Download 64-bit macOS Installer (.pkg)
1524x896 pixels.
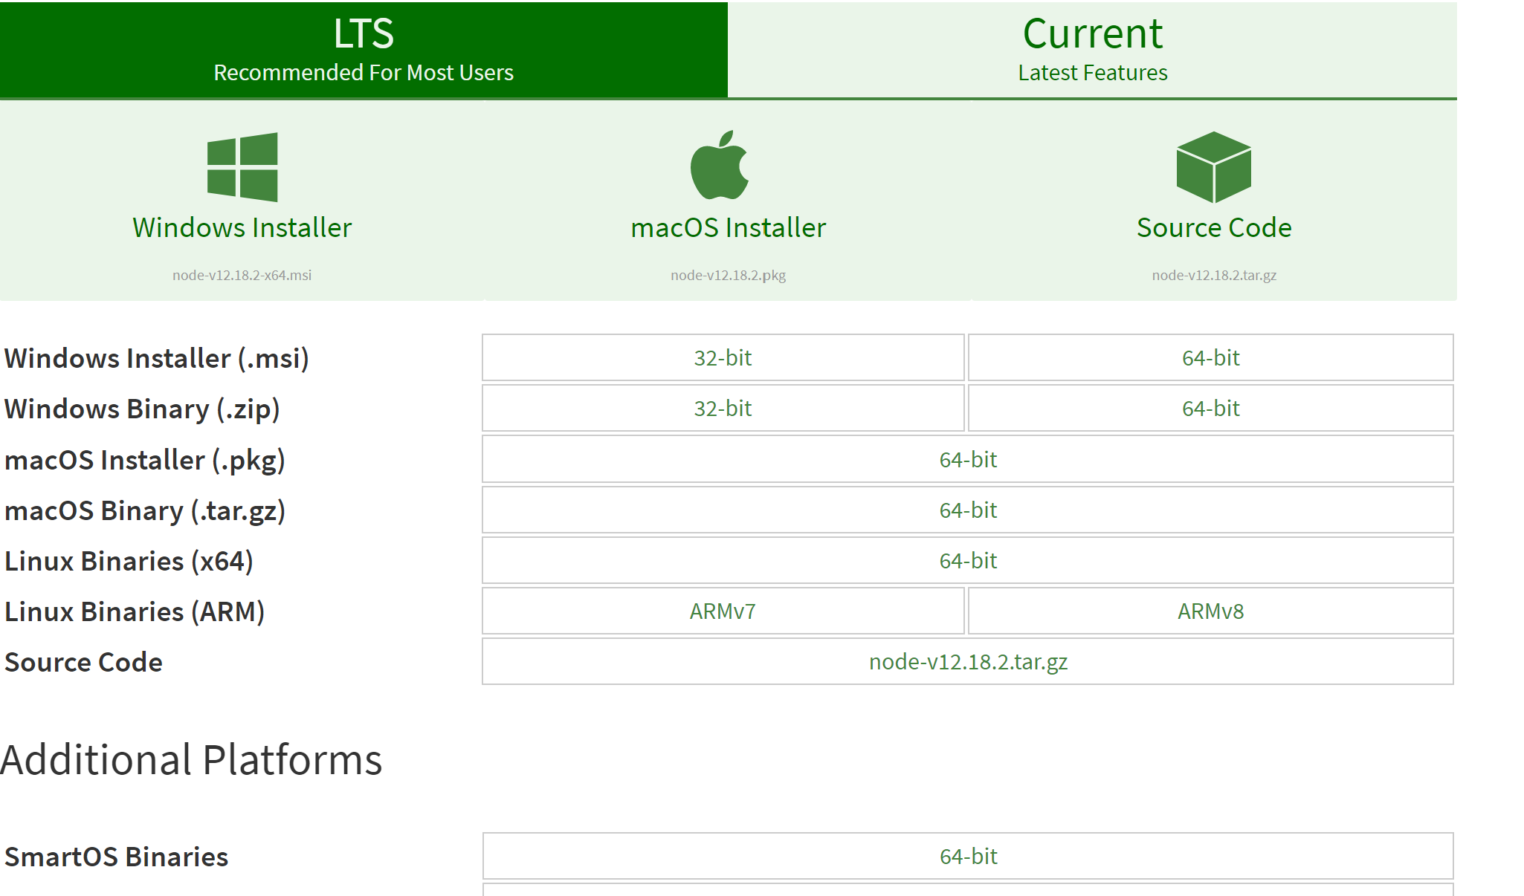(968, 460)
